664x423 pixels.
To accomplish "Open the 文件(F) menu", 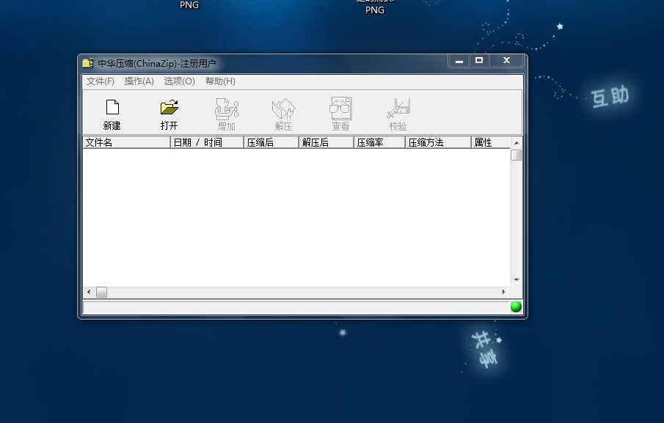I will [x=101, y=81].
